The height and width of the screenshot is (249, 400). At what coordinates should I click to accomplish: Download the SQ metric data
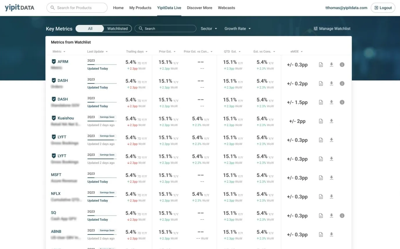click(331, 216)
